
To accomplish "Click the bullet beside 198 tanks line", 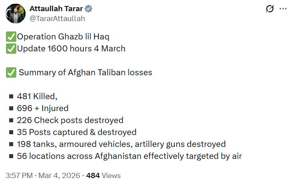I will [11, 144].
